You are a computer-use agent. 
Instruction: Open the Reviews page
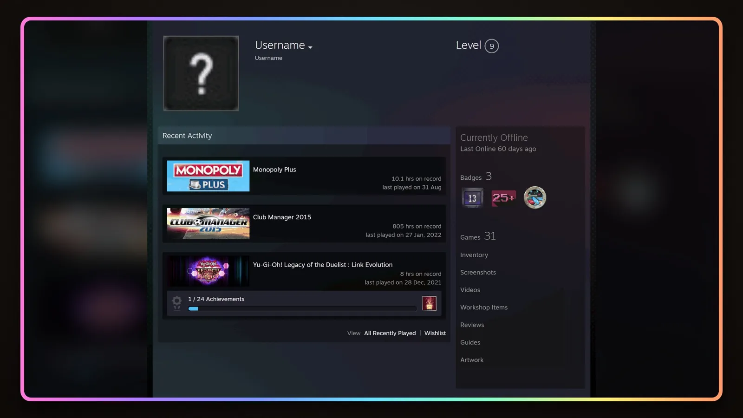[472, 325]
